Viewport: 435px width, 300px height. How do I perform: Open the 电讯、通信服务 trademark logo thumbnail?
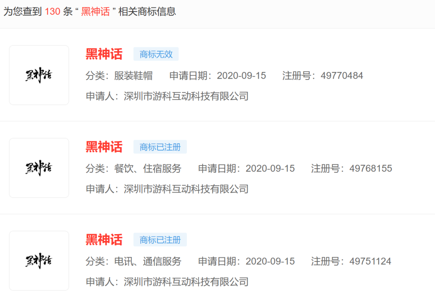point(39,261)
